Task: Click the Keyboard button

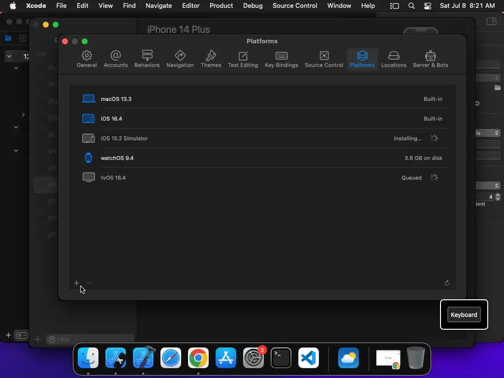Action: [464, 315]
